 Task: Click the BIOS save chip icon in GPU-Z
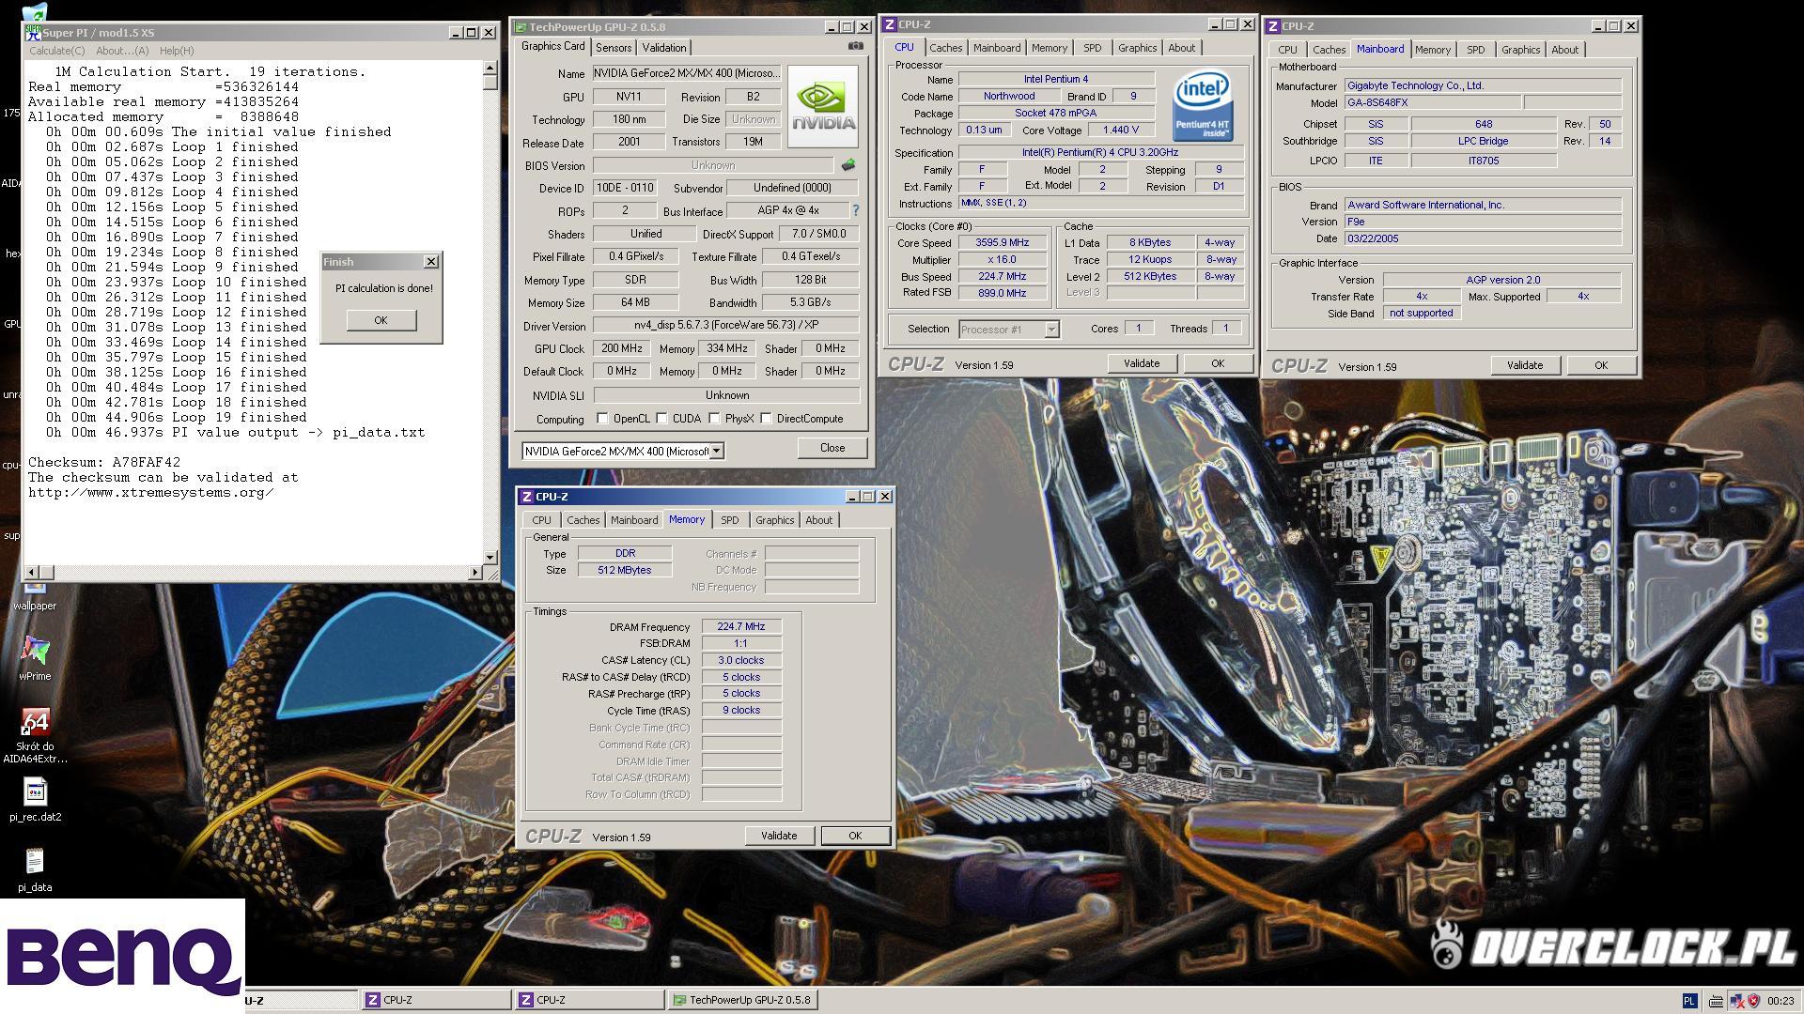pos(848,165)
